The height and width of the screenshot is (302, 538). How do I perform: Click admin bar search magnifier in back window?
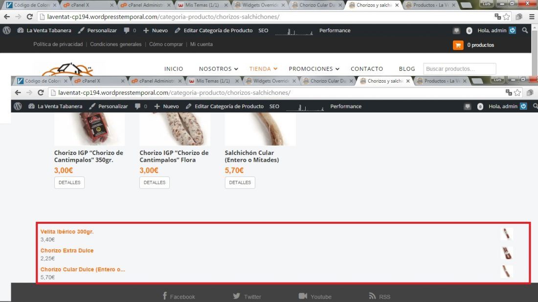525,30
